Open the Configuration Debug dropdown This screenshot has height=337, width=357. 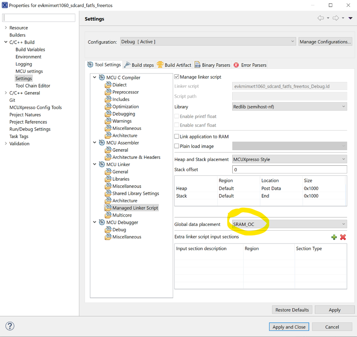(x=208, y=42)
